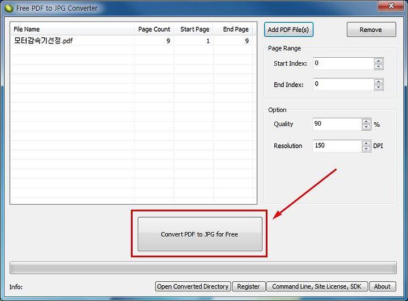Increase End Index with the up arrow
This screenshot has height=301, width=408.
[379, 81]
